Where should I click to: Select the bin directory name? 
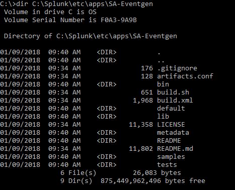[x=163, y=84]
